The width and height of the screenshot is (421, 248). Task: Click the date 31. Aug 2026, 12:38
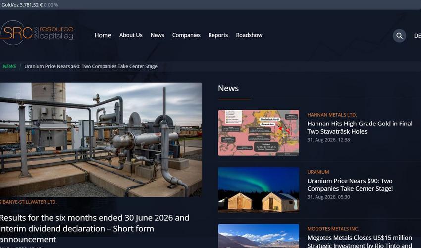328,140
